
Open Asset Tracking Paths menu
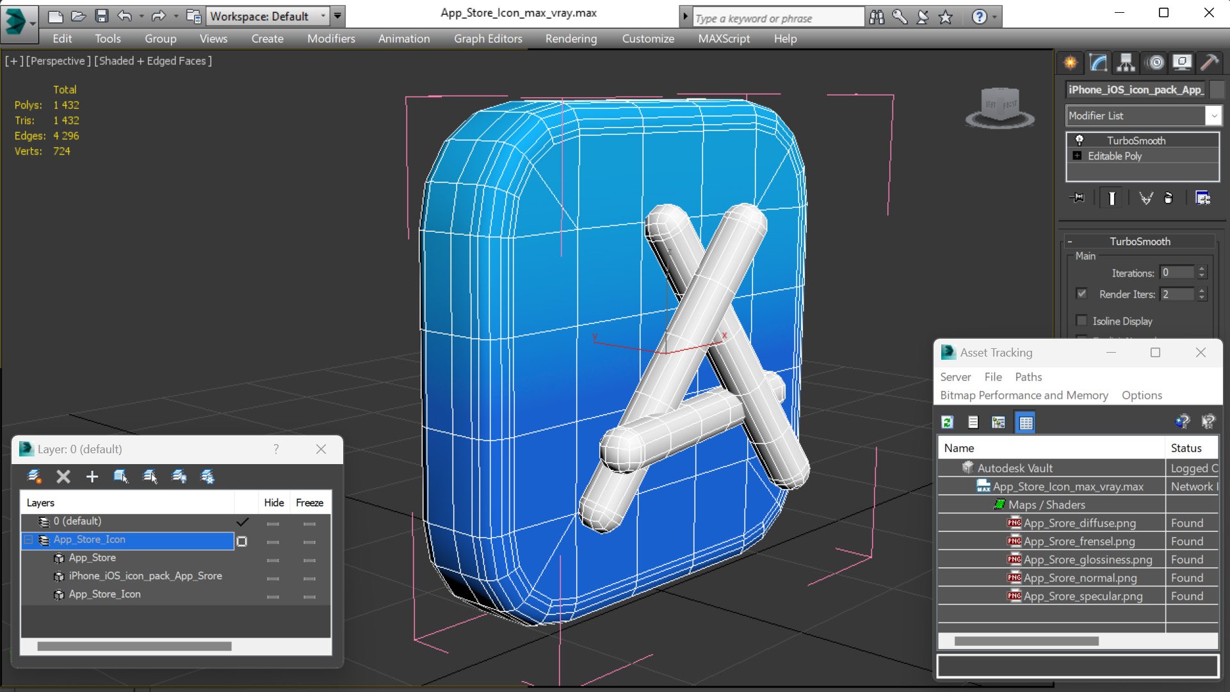1028,376
